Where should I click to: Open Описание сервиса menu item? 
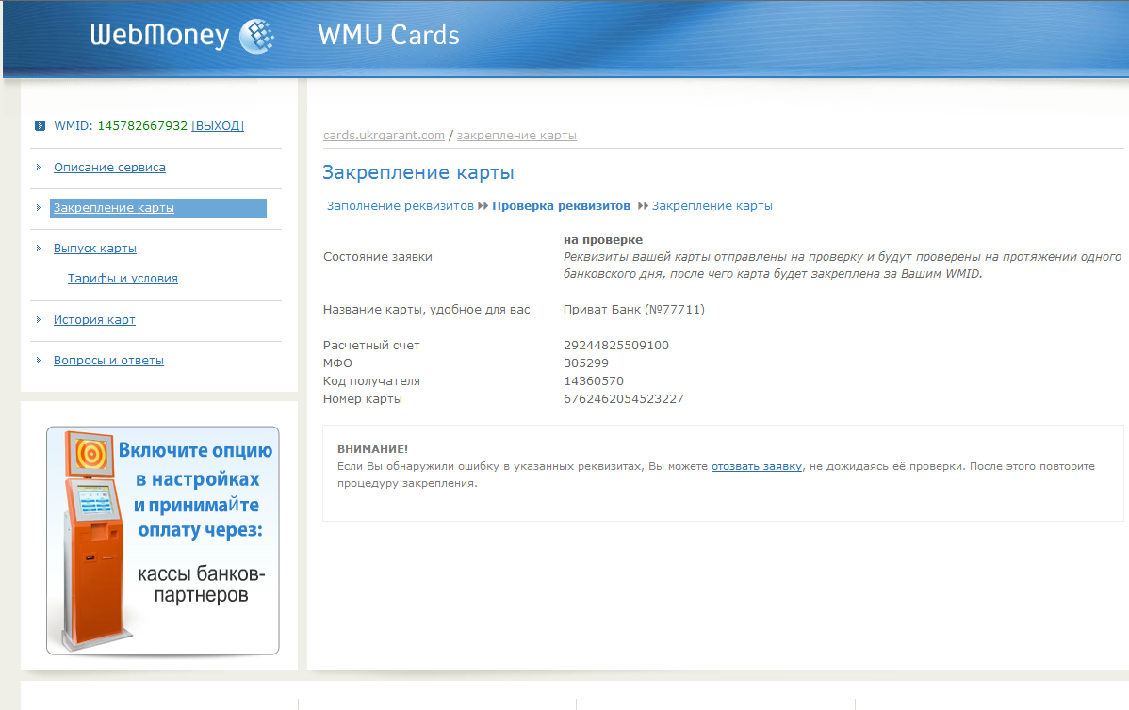click(109, 168)
